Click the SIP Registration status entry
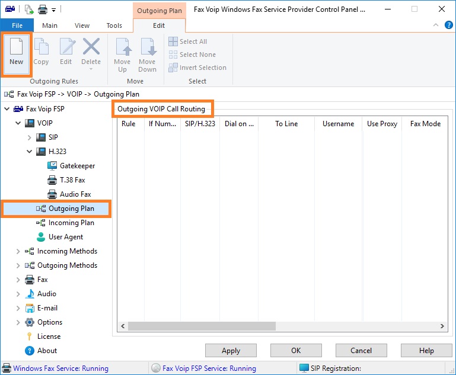This screenshot has width=456, height=375. (x=330, y=368)
